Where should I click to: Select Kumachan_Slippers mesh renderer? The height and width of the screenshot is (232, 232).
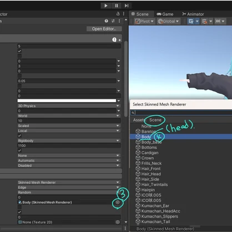(181, 216)
